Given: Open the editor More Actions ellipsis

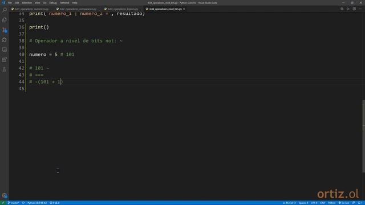Looking at the screenshot, I should (360, 9).
